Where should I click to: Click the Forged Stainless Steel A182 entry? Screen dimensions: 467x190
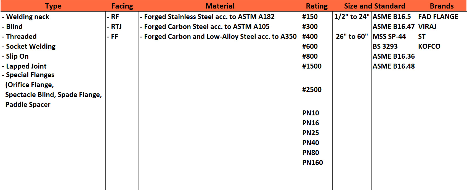[x=209, y=17]
